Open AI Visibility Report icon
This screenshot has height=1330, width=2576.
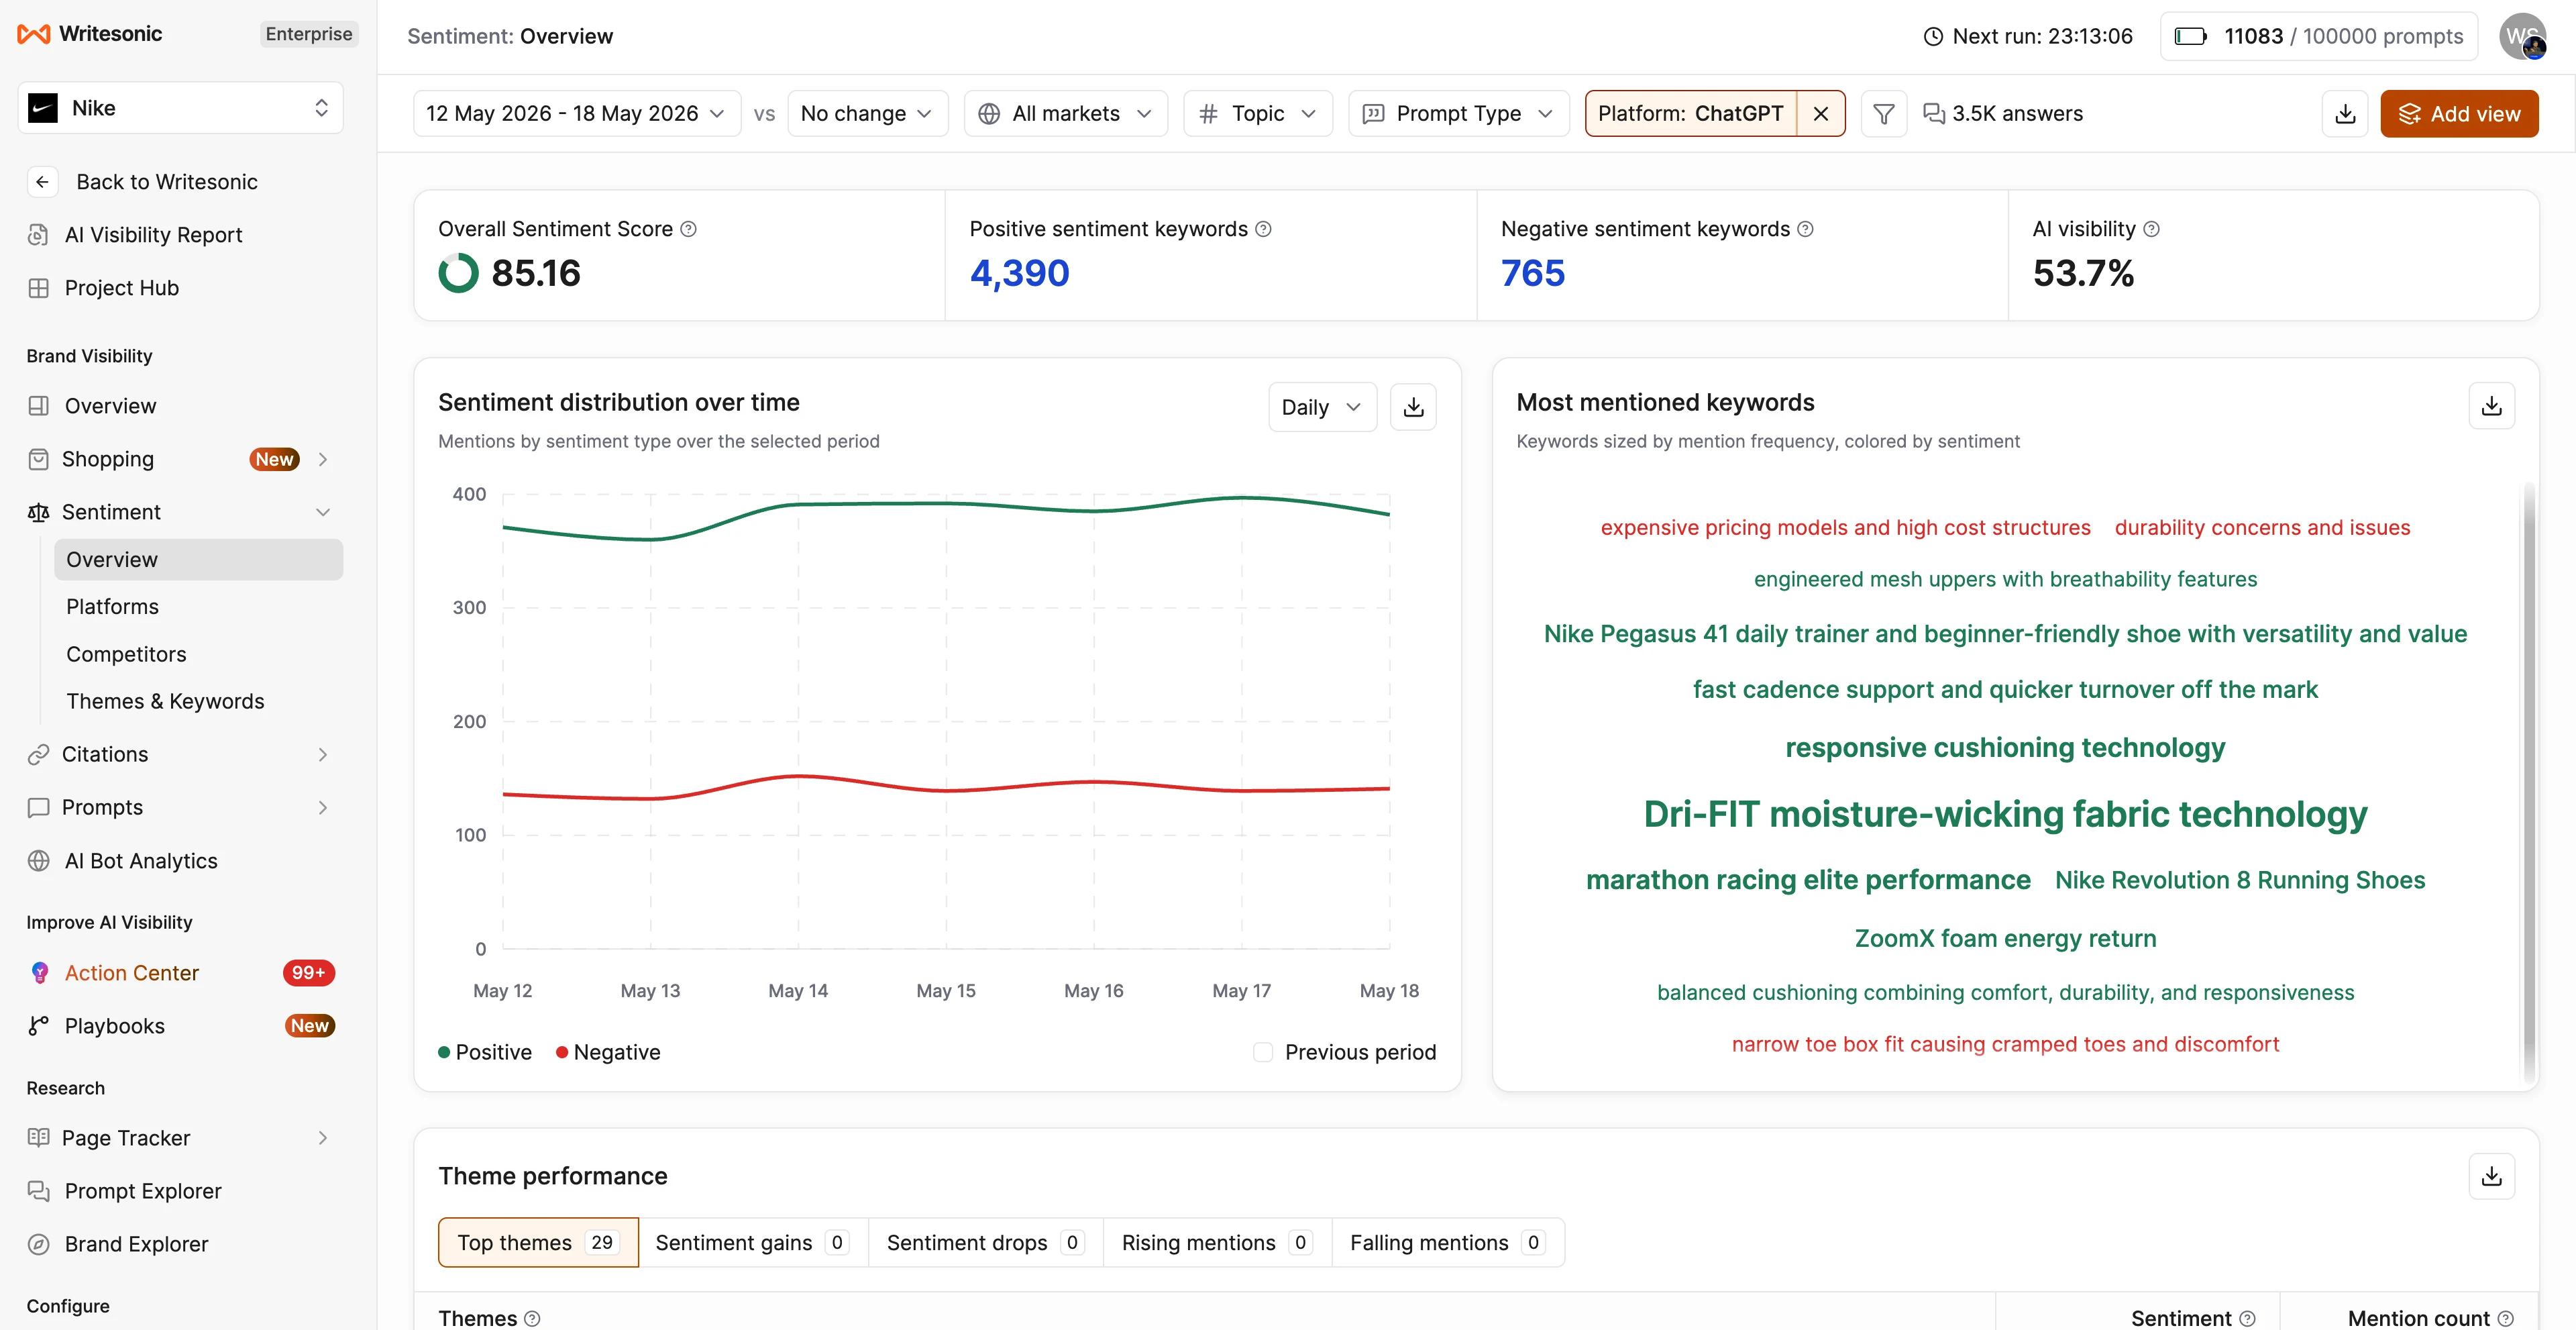click(38, 235)
